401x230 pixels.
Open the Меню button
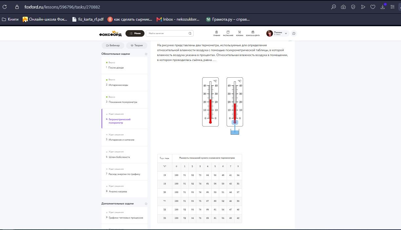(135, 33)
